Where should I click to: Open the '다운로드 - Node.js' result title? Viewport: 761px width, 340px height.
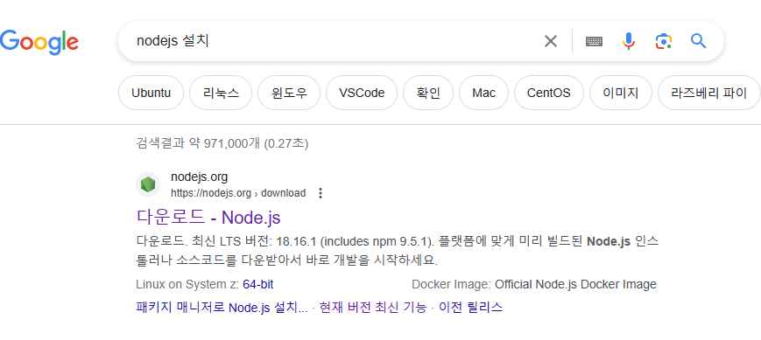coord(208,218)
